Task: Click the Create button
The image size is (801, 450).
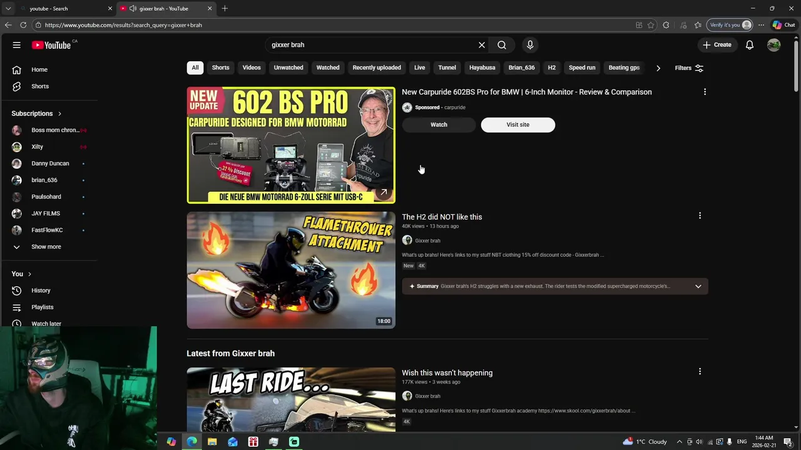Action: (717, 45)
